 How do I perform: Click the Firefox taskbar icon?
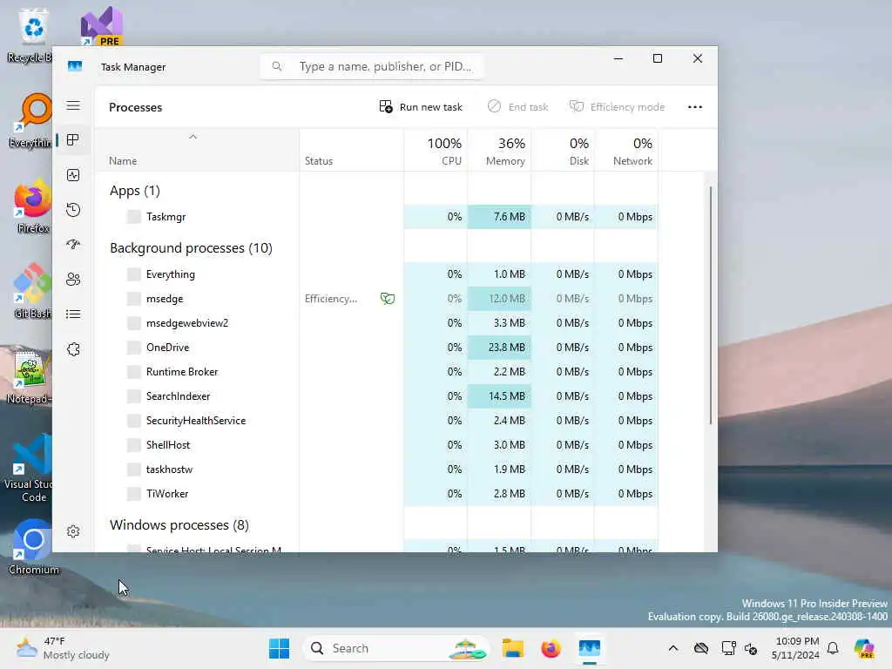[x=551, y=648]
